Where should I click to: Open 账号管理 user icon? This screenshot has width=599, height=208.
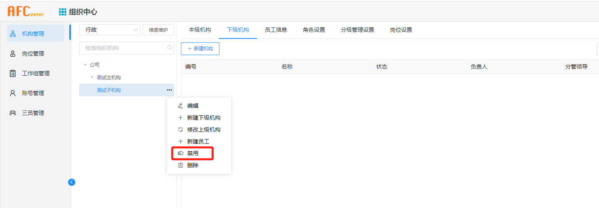tap(13, 93)
